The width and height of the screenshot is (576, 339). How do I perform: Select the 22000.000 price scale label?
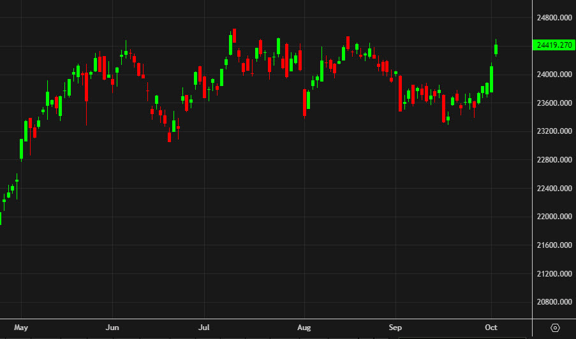point(553,217)
